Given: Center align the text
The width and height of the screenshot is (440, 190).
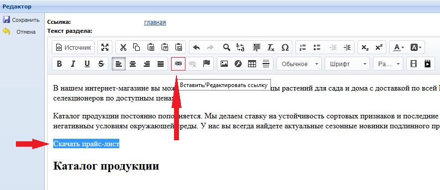Looking at the screenshot, I should [x=133, y=64].
